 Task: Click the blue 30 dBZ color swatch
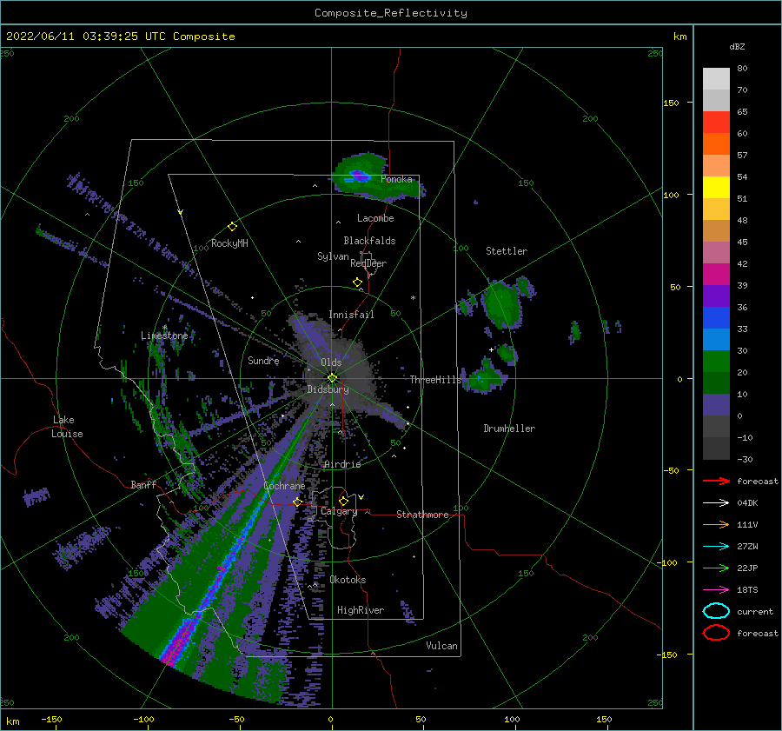pos(716,339)
